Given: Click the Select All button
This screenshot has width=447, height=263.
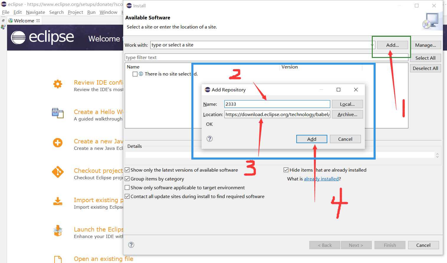Looking at the screenshot, I should [425, 58].
